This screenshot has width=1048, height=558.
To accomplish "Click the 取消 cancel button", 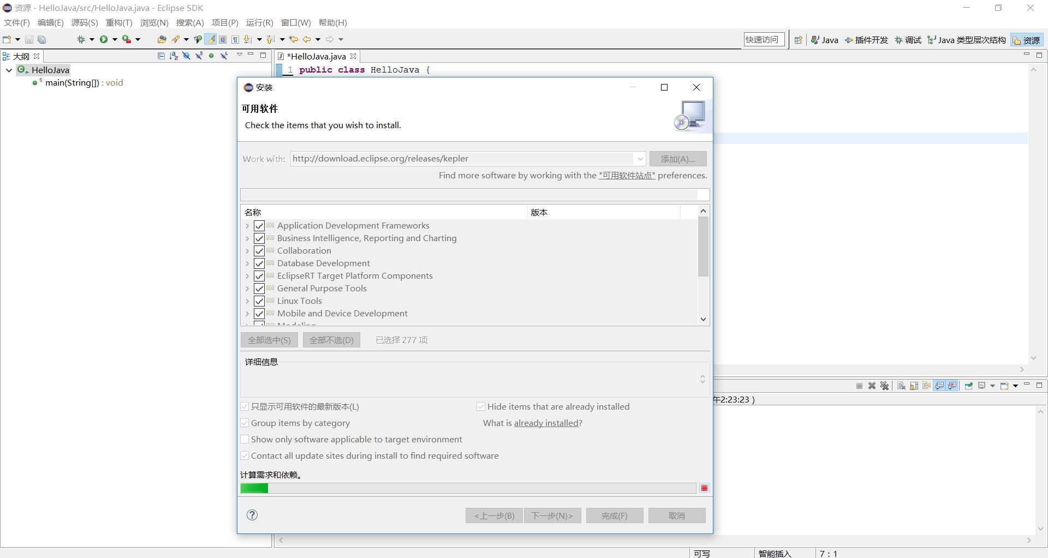I will pos(677,515).
